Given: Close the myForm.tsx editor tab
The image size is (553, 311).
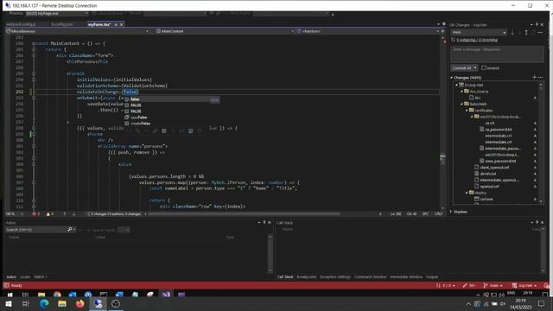Looking at the screenshot, I should 121,25.
